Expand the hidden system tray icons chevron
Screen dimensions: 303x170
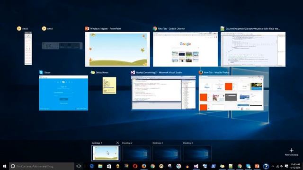pos(273,166)
